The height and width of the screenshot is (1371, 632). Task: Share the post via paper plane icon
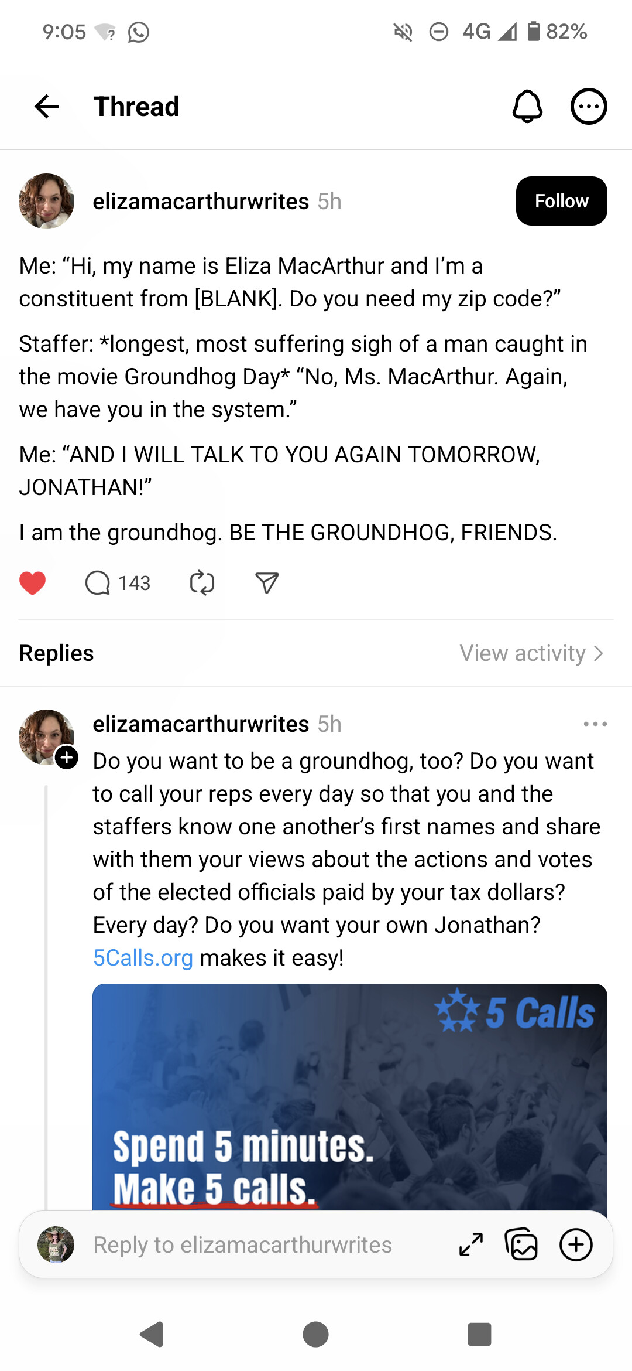[x=267, y=583]
